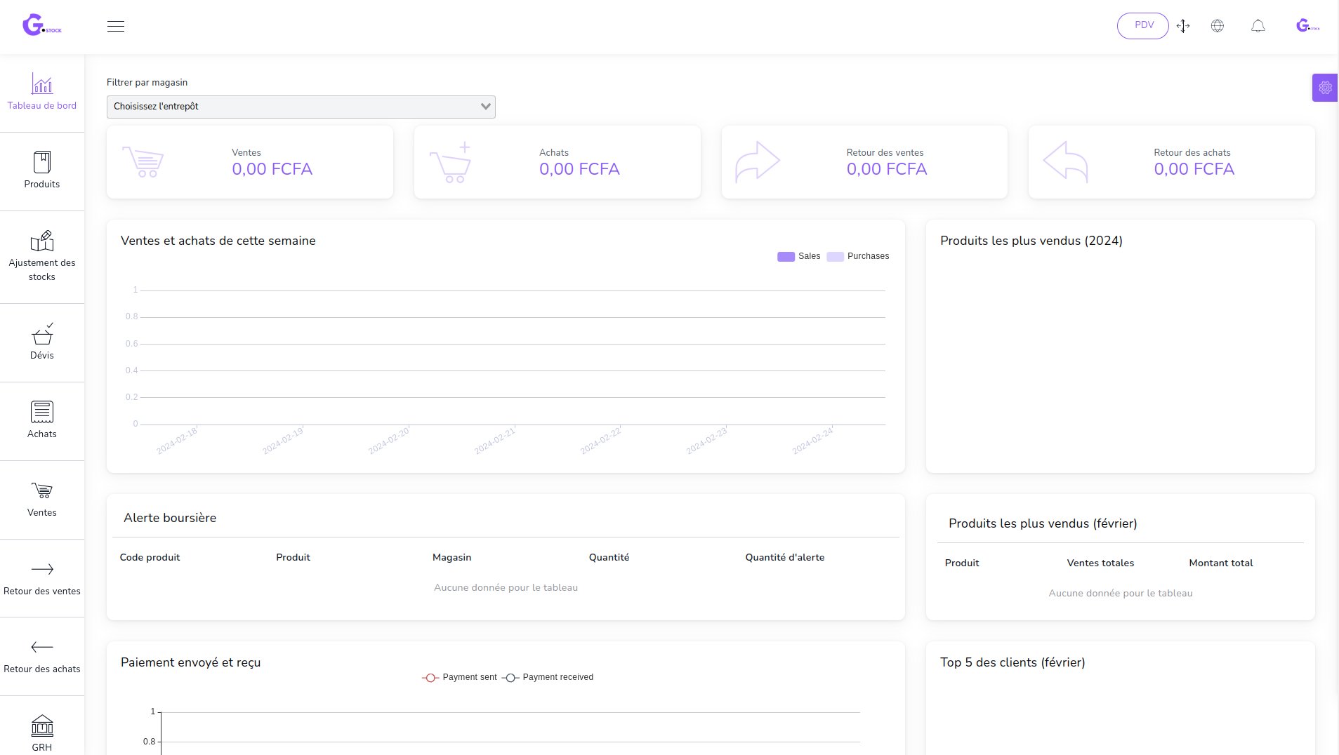This screenshot has width=1339, height=755.
Task: Click the fullscreen arrows icon
Action: coord(1183,26)
